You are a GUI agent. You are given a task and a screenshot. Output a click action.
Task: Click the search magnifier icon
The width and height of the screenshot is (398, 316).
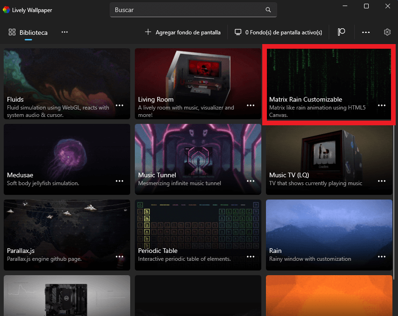coord(268,10)
